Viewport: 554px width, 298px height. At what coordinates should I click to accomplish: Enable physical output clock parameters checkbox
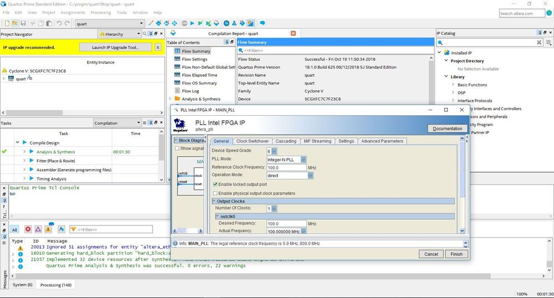point(215,193)
